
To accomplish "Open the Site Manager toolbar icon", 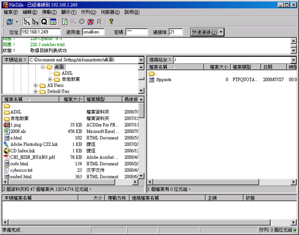I will click(x=10, y=22).
